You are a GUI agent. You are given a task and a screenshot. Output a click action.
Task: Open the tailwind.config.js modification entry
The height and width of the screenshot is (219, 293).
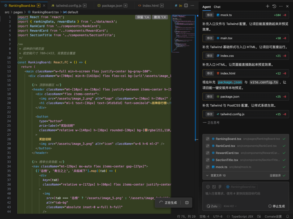tap(246, 114)
